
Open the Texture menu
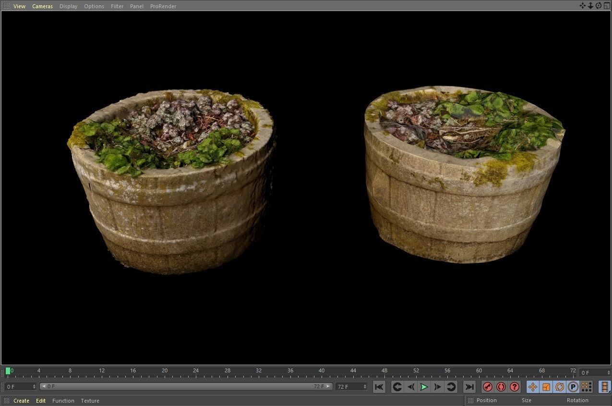click(90, 401)
